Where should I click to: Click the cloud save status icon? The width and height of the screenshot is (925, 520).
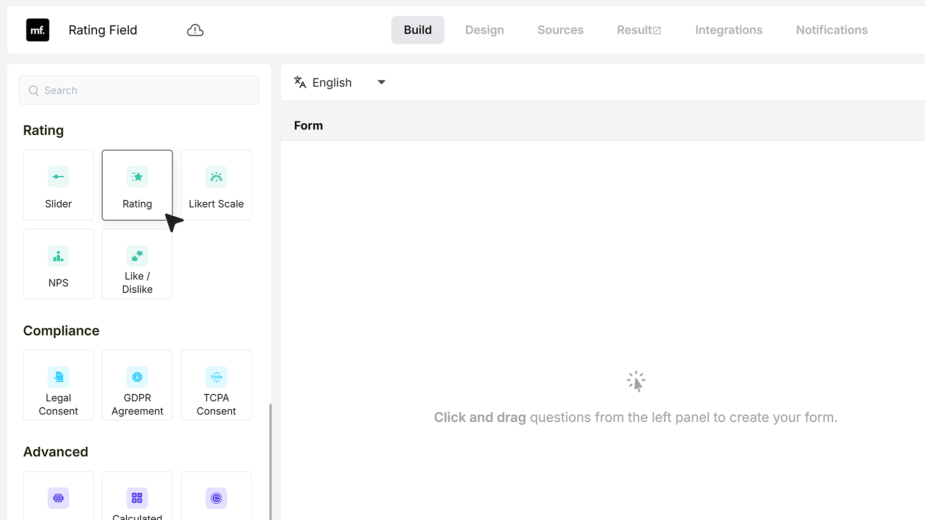[x=195, y=30]
